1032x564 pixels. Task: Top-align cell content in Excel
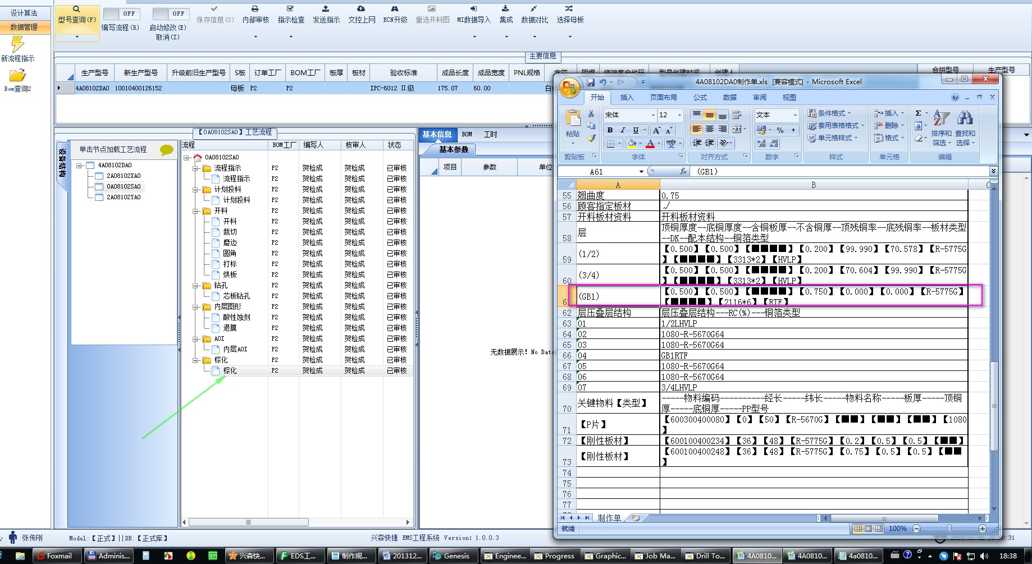click(697, 115)
